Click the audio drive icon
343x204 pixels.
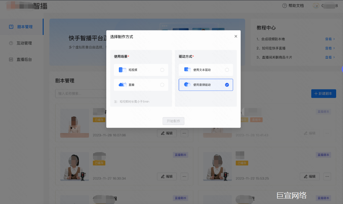[187, 84]
